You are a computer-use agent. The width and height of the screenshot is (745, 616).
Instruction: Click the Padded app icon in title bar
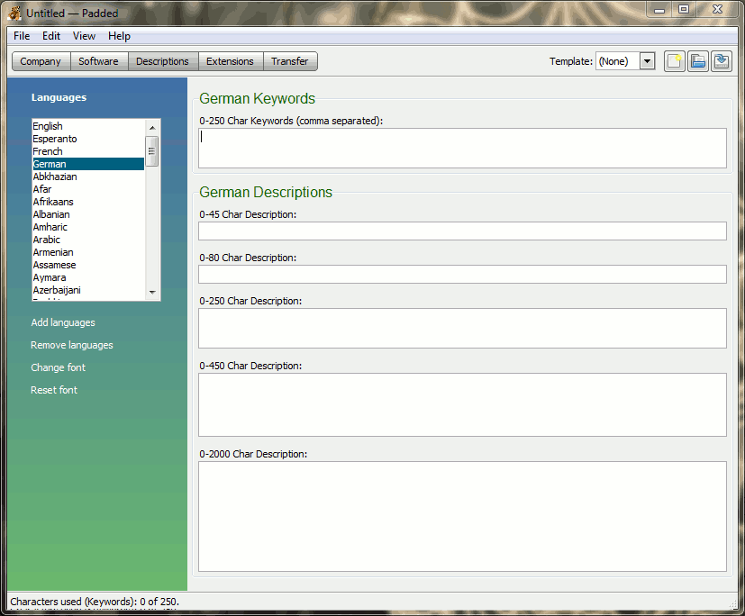[x=15, y=13]
